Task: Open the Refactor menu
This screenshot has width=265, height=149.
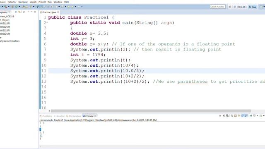Action: tap(12, 2)
